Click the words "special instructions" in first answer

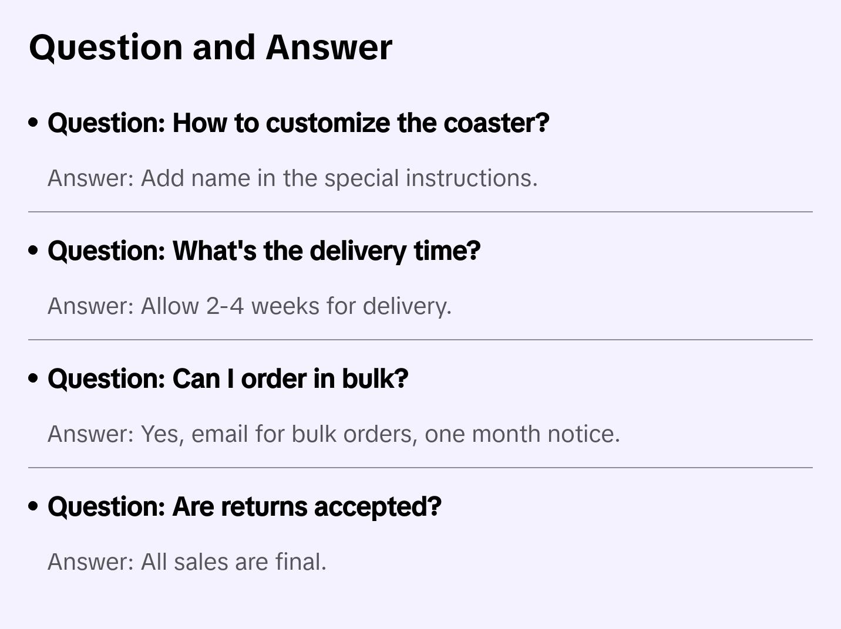click(x=430, y=178)
